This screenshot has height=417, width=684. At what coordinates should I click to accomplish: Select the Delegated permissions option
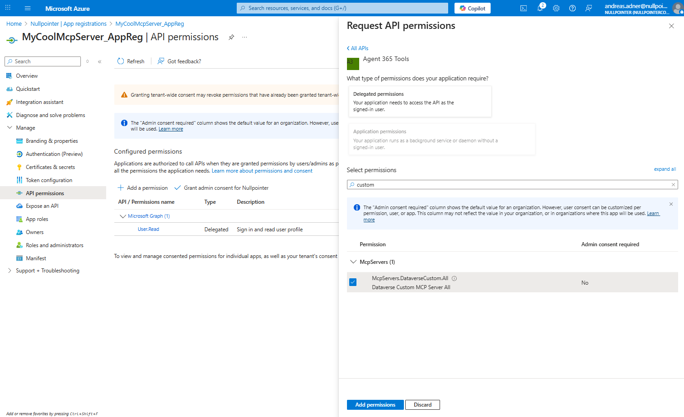pyautogui.click(x=420, y=102)
